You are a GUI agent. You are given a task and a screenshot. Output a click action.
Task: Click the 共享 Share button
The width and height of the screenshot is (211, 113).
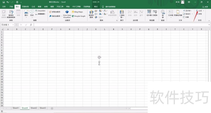coord(205,7)
